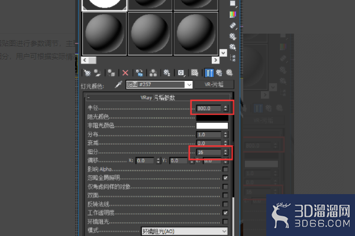Open the 贴图 #257 name dropdown

pyautogui.click(x=189, y=85)
